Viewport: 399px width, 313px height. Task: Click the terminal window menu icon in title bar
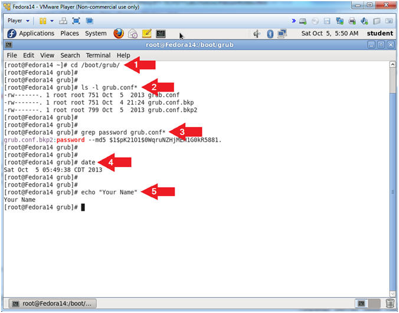point(9,45)
